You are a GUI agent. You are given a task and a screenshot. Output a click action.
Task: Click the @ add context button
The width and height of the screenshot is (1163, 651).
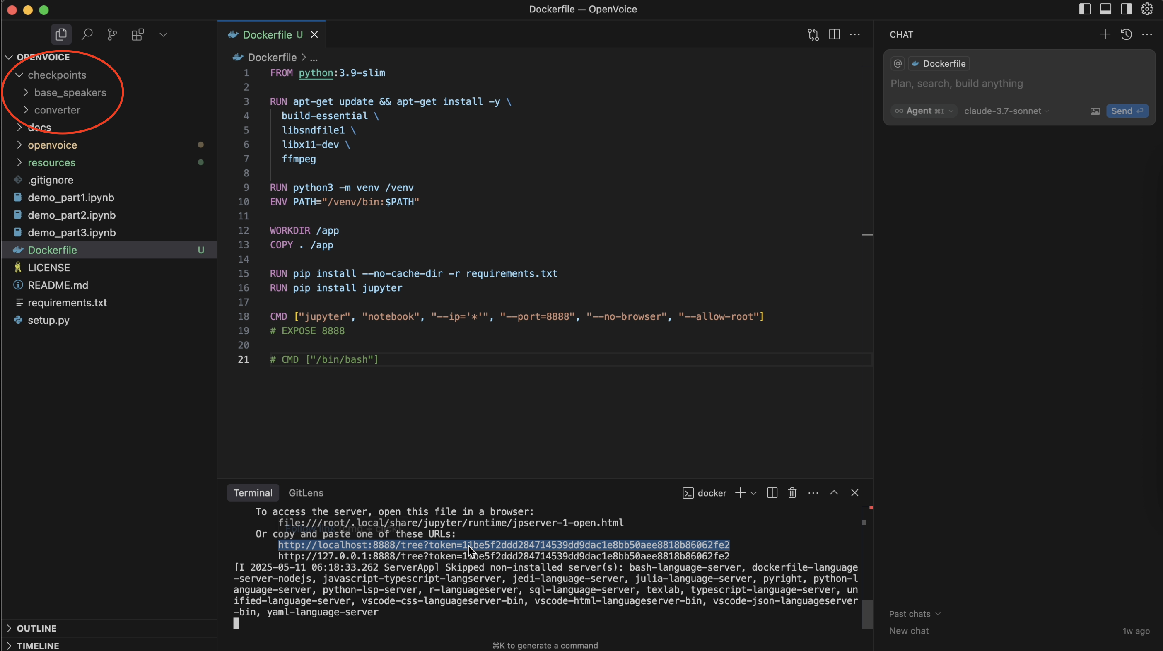click(x=898, y=64)
